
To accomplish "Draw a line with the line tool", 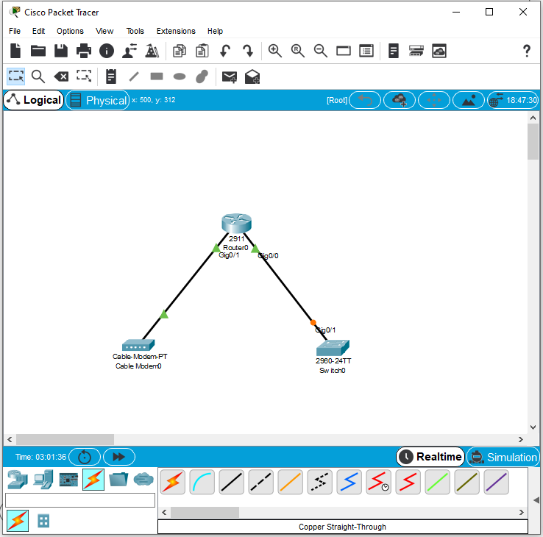I will pos(134,77).
